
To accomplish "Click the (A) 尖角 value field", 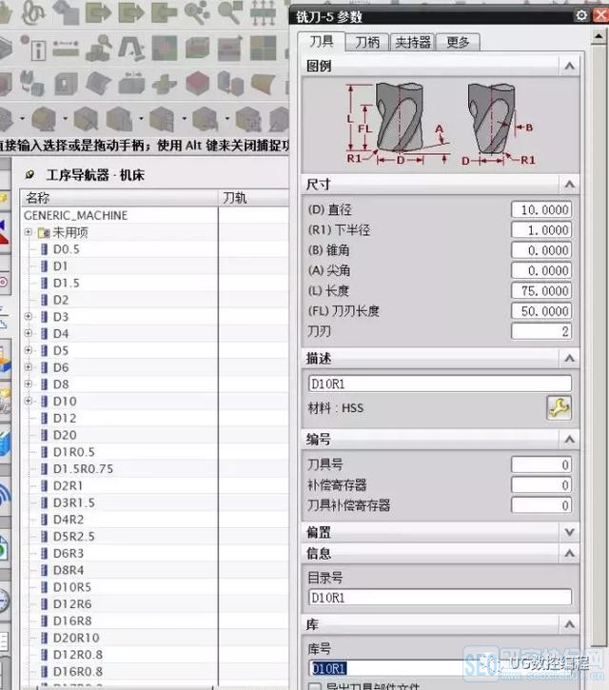I will click(541, 270).
